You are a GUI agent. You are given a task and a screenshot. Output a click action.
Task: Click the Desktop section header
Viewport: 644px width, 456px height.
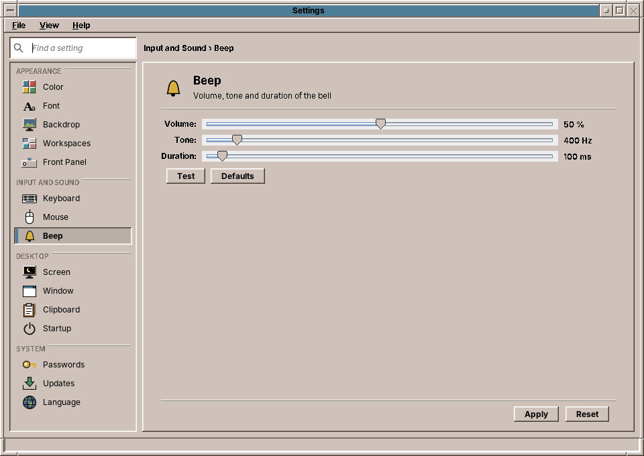[32, 256]
